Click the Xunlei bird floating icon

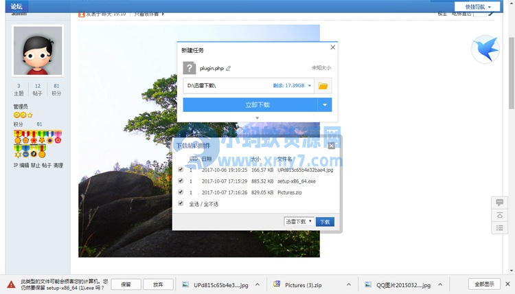click(x=485, y=49)
